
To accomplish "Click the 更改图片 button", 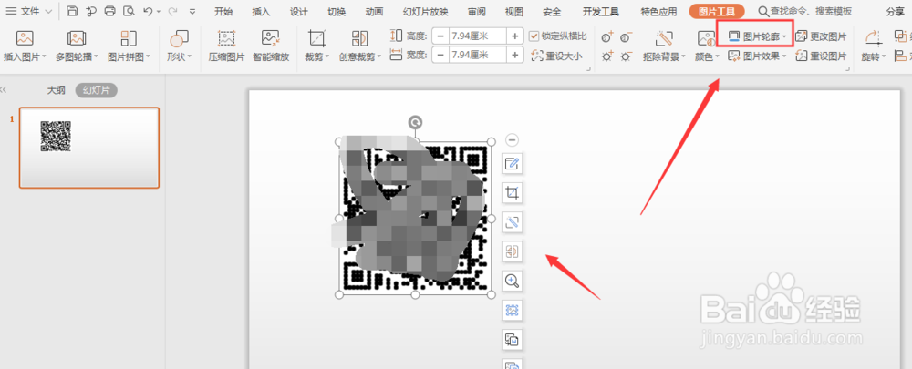I will click(822, 37).
